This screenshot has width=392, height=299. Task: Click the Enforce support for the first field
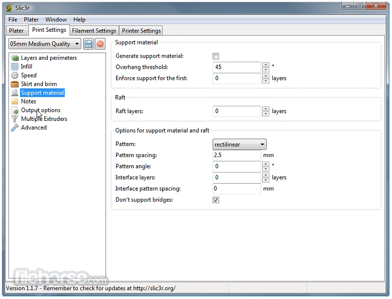point(237,78)
